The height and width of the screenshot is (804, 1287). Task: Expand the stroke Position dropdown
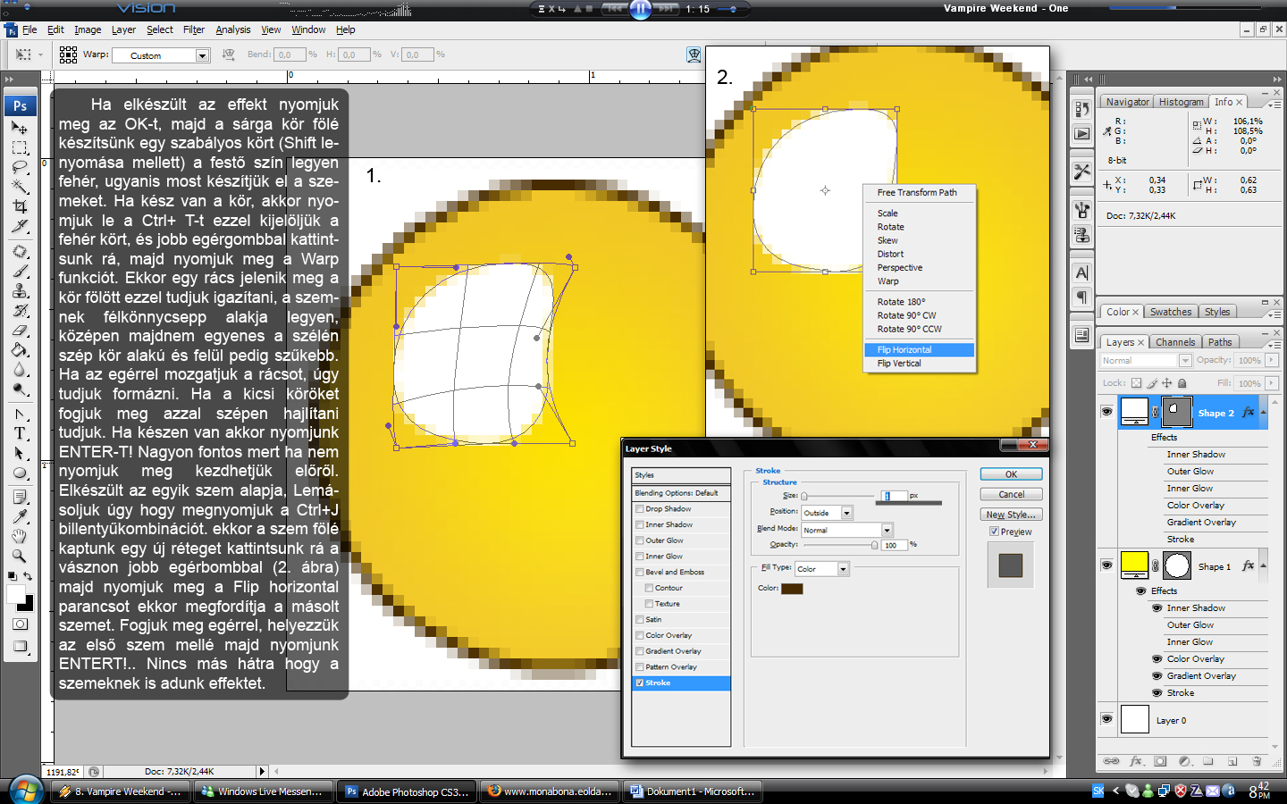(x=846, y=513)
